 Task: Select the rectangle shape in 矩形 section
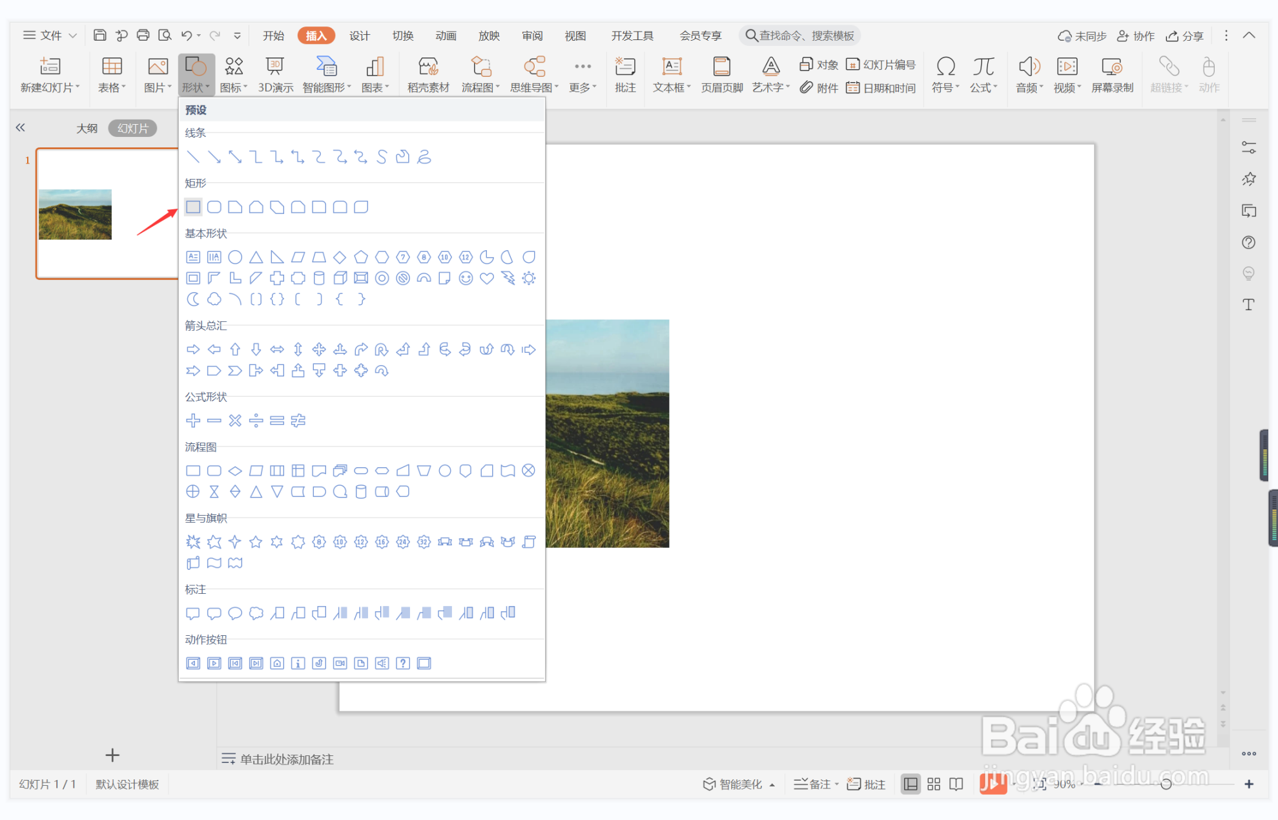[193, 207]
